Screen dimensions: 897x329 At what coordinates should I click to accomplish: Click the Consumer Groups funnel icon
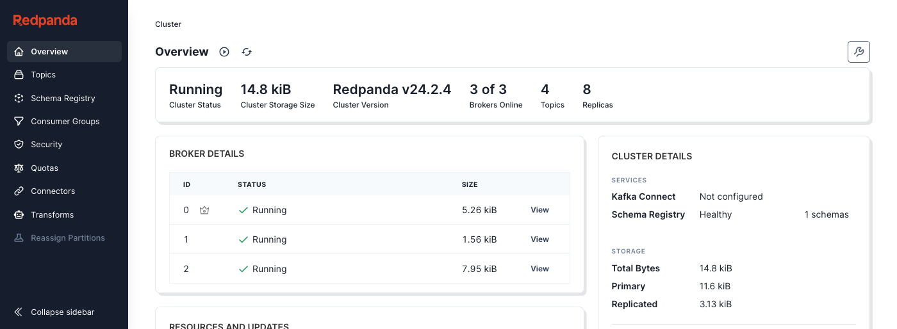19,122
